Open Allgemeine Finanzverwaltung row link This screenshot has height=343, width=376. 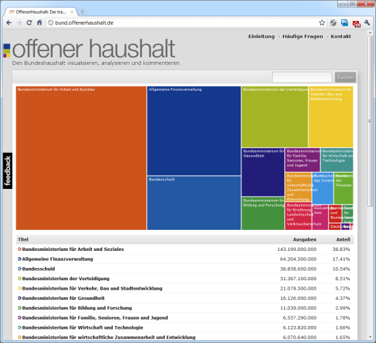point(57,259)
